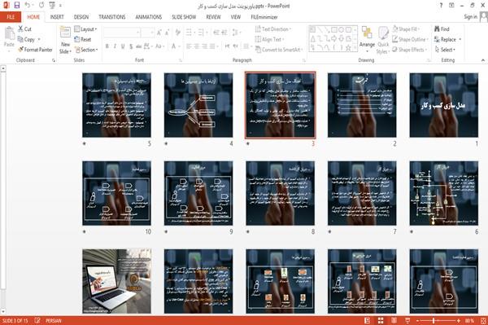Open Shape Outline dropdown
The height and width of the screenshot is (325, 488).
click(x=410, y=39)
